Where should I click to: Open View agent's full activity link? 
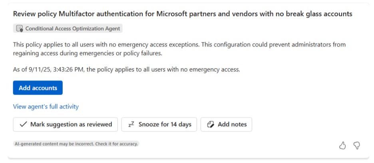click(46, 107)
